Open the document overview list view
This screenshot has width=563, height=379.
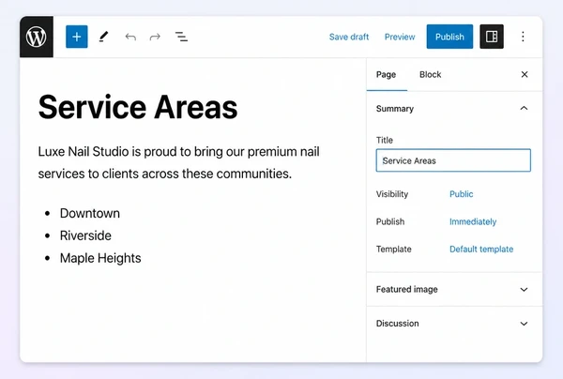[181, 37]
